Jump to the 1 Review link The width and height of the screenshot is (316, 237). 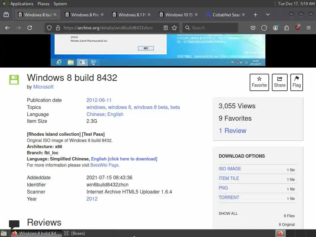233,131
